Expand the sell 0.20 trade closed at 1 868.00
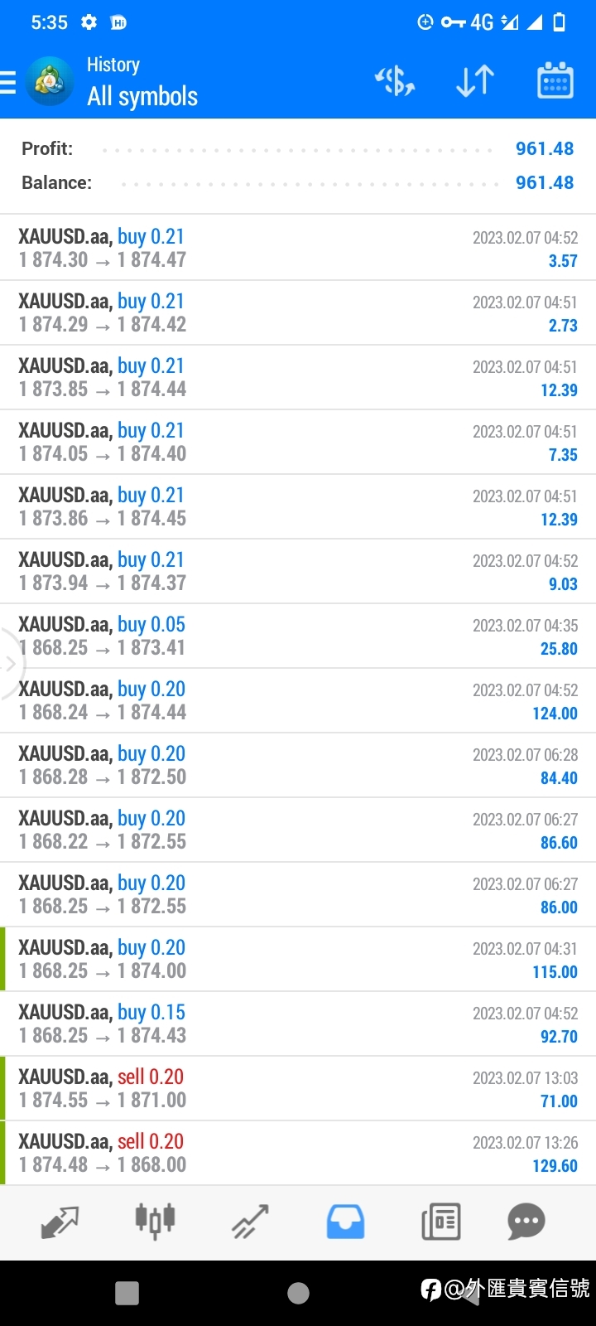Screen dimensions: 596x1326 (x=298, y=1153)
